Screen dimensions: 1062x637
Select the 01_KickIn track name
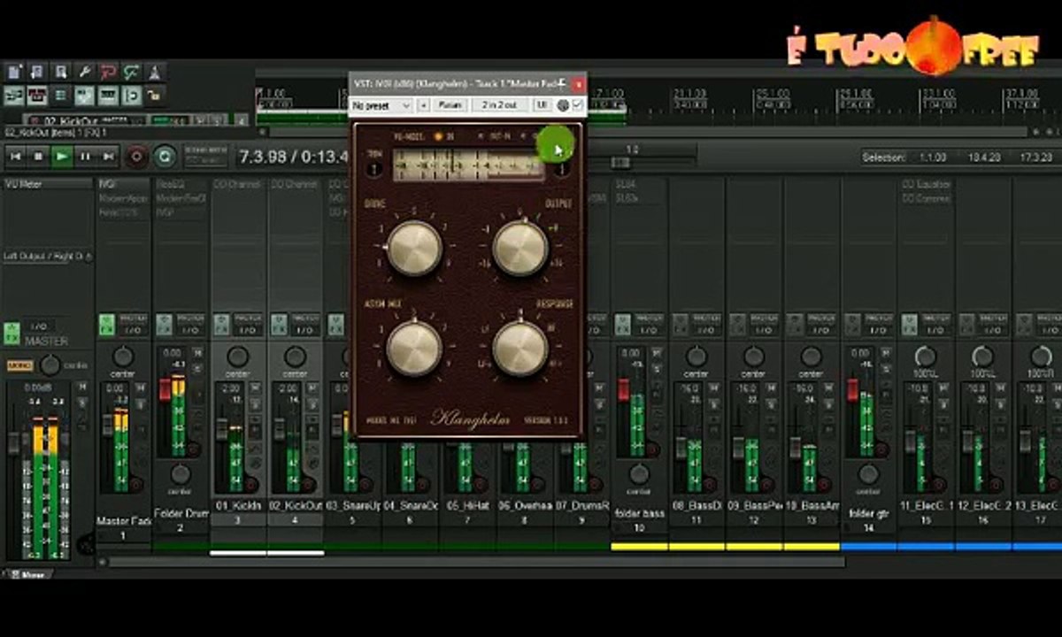pyautogui.click(x=238, y=506)
